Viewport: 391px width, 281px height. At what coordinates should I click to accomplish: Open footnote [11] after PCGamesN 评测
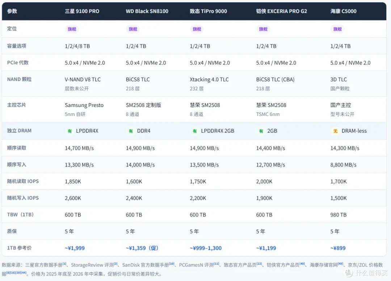pos(216,264)
